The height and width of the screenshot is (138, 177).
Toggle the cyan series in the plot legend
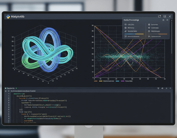[118, 81]
